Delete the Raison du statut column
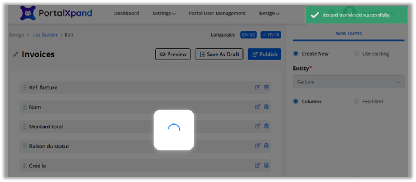416x182 pixels. (266, 146)
